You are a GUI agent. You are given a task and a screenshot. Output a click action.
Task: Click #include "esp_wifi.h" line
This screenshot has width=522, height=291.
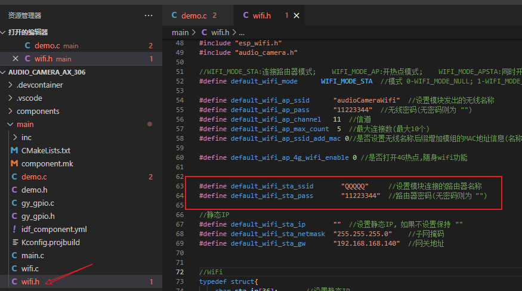pos(240,44)
